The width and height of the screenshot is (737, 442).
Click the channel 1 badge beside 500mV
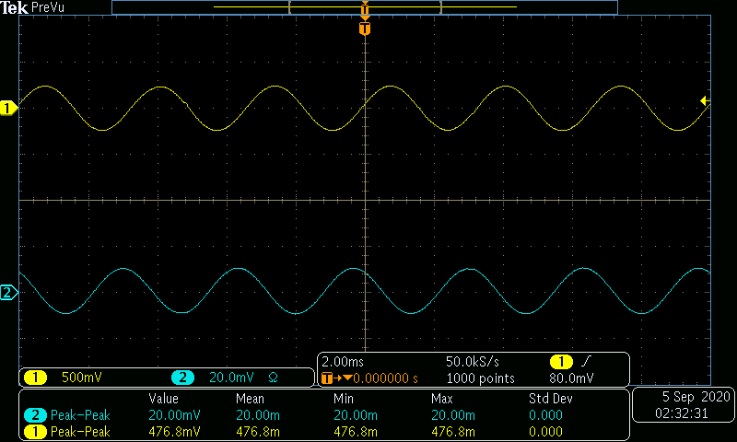pos(35,378)
